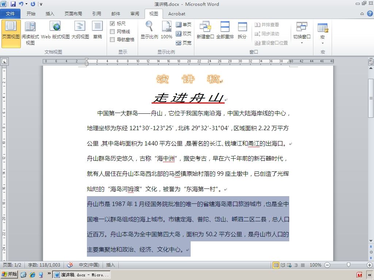
Task: Switch to the 插入 ribbon tab
Action: click(x=50, y=14)
